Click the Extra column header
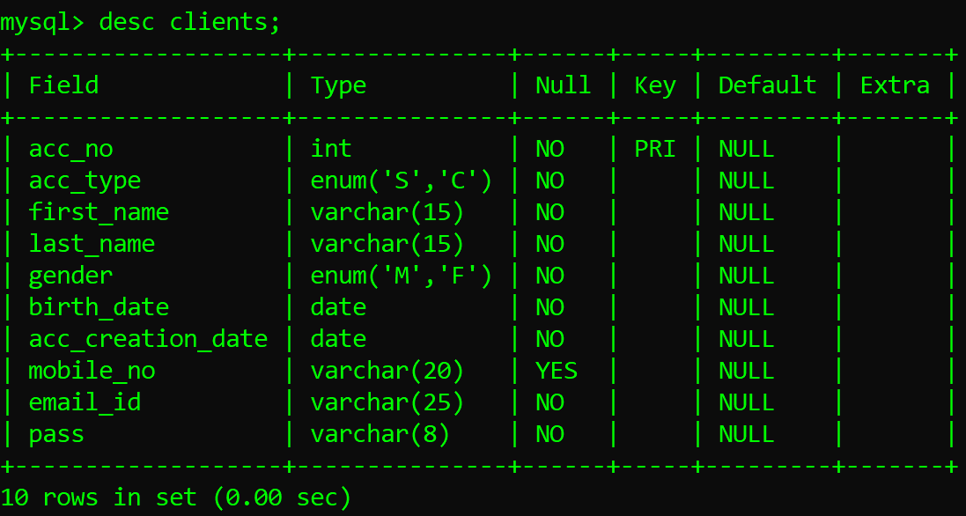 coord(895,85)
